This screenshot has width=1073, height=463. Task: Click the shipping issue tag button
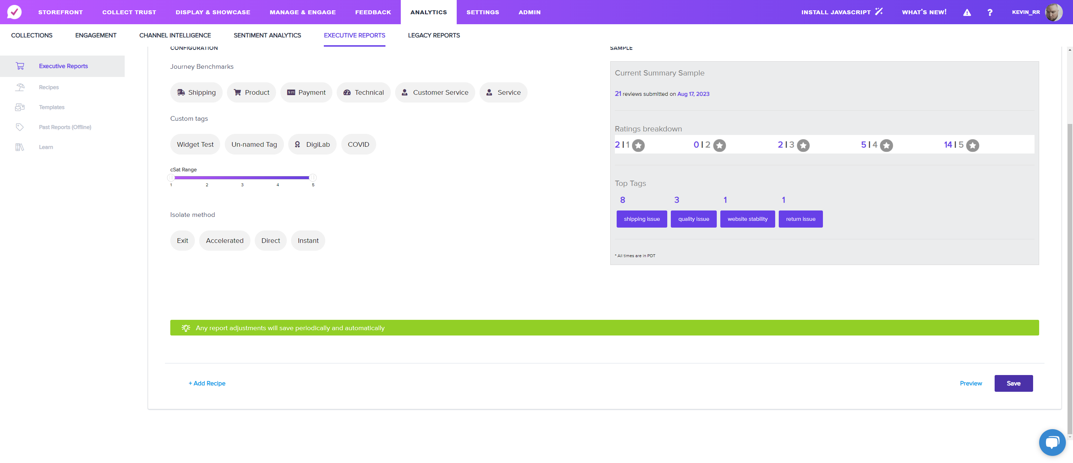642,219
